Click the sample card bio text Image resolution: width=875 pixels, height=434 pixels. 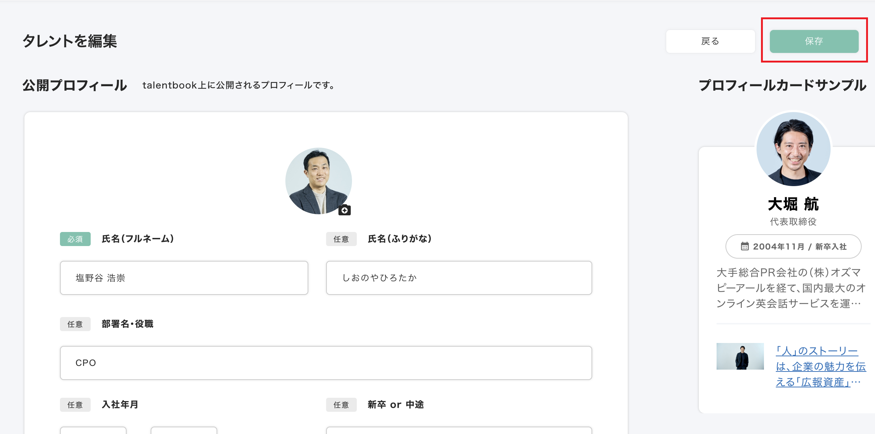pos(790,288)
